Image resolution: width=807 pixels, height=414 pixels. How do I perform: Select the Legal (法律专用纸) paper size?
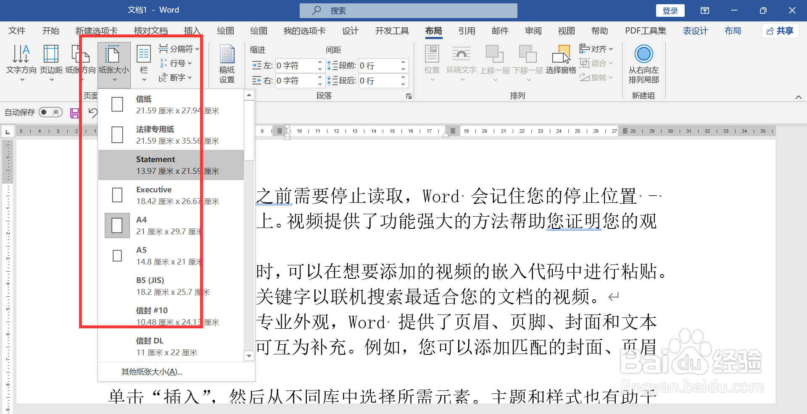coord(171,135)
